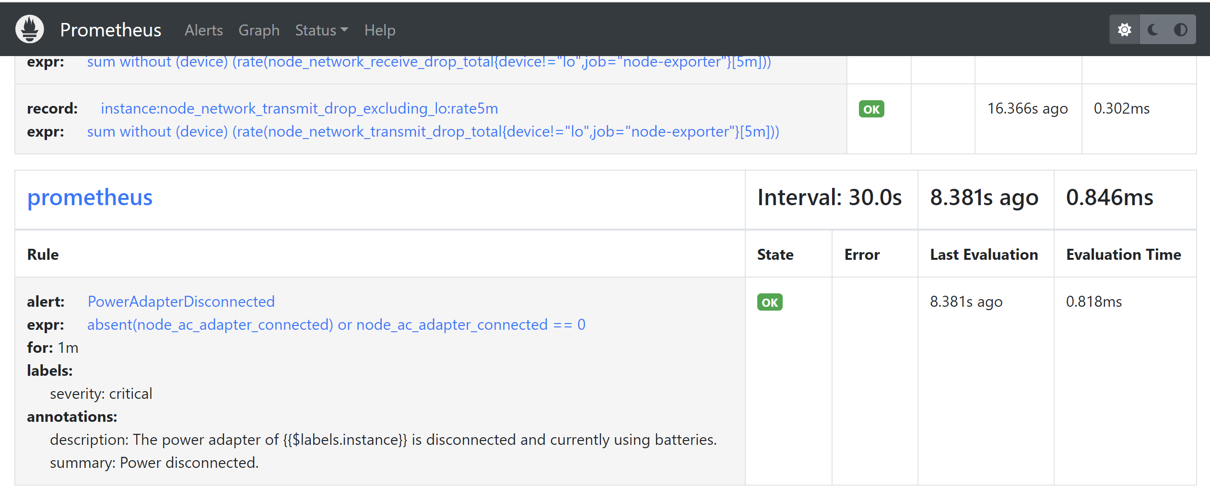Open PowerAdapterDisconnected alert rule
Image resolution: width=1210 pixels, height=499 pixels.
[181, 302]
